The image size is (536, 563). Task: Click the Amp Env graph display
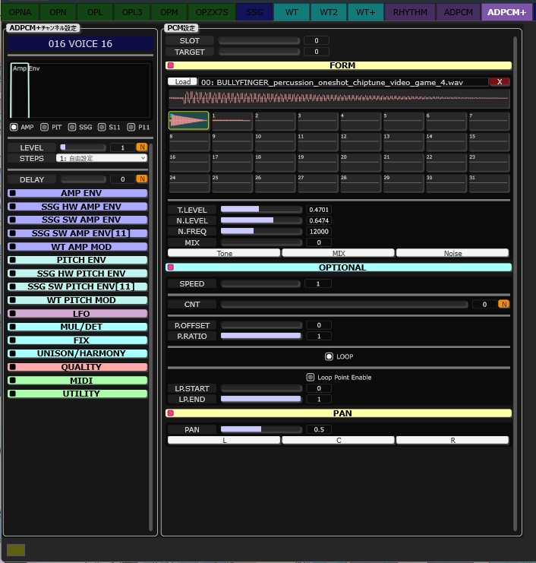pyautogui.click(x=80, y=90)
